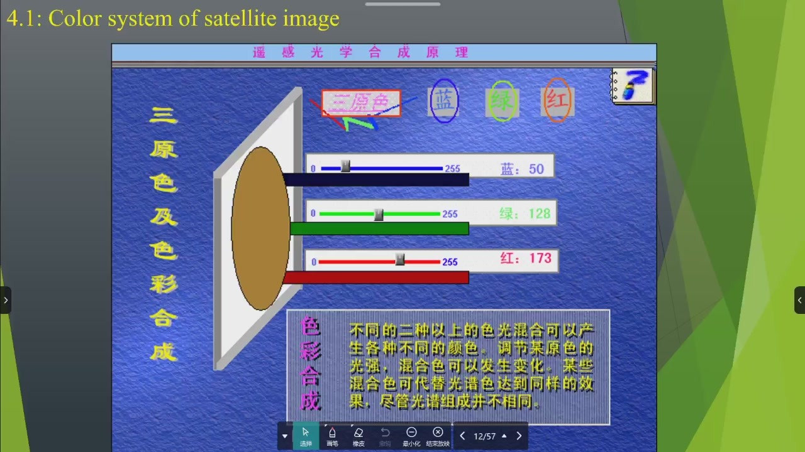805x452 pixels.
Task: Click the 撤销 undo icon
Action: 385,436
